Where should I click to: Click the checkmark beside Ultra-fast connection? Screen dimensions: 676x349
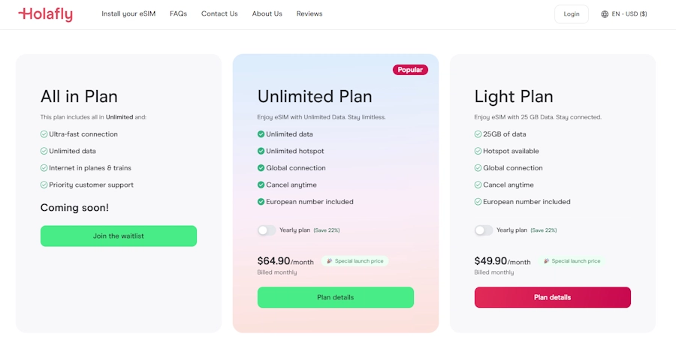coord(44,134)
